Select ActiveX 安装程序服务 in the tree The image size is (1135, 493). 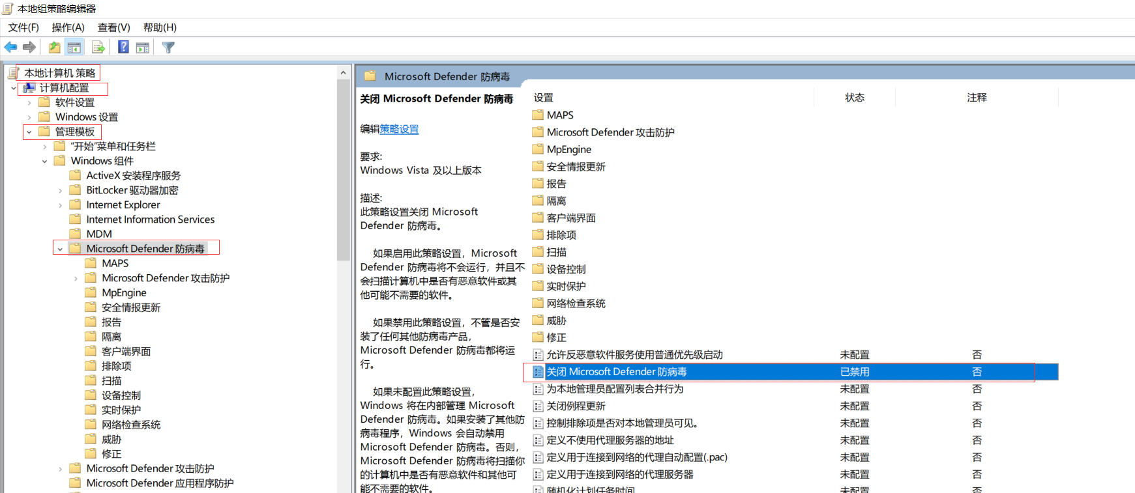[x=134, y=176]
